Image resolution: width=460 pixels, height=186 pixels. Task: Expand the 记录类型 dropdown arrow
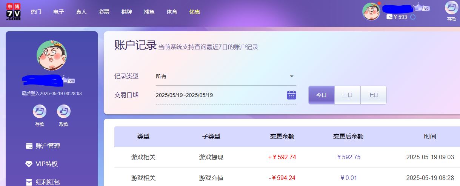[291, 76]
